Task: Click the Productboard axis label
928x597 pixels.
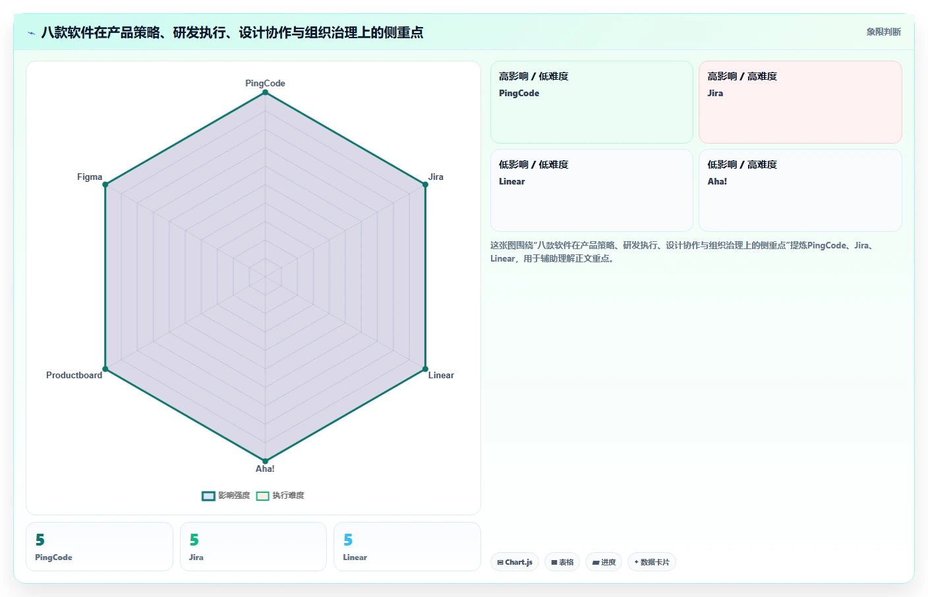Action: click(74, 375)
